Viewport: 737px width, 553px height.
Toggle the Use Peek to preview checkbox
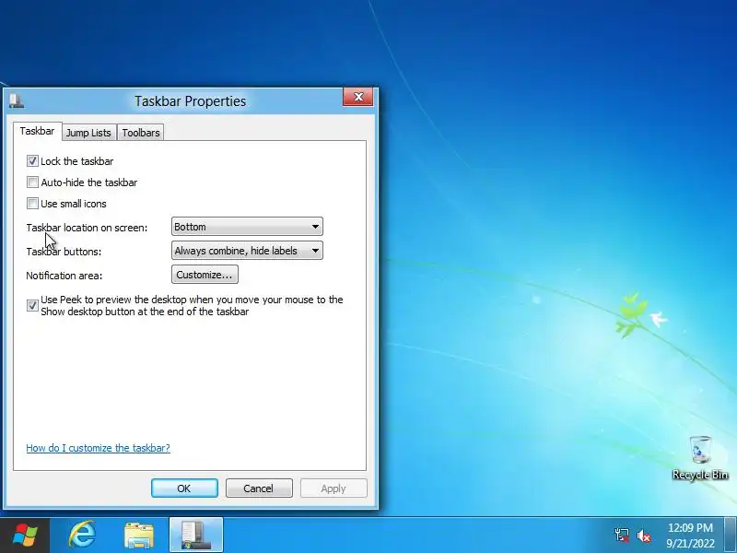[x=32, y=306]
